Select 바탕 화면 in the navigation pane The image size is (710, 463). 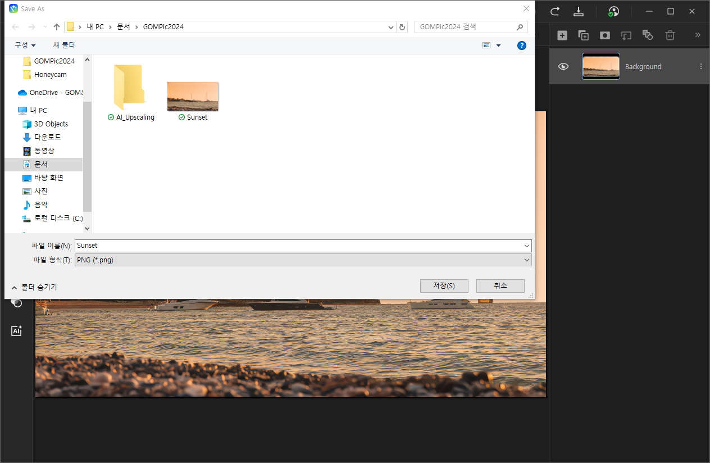[48, 178]
